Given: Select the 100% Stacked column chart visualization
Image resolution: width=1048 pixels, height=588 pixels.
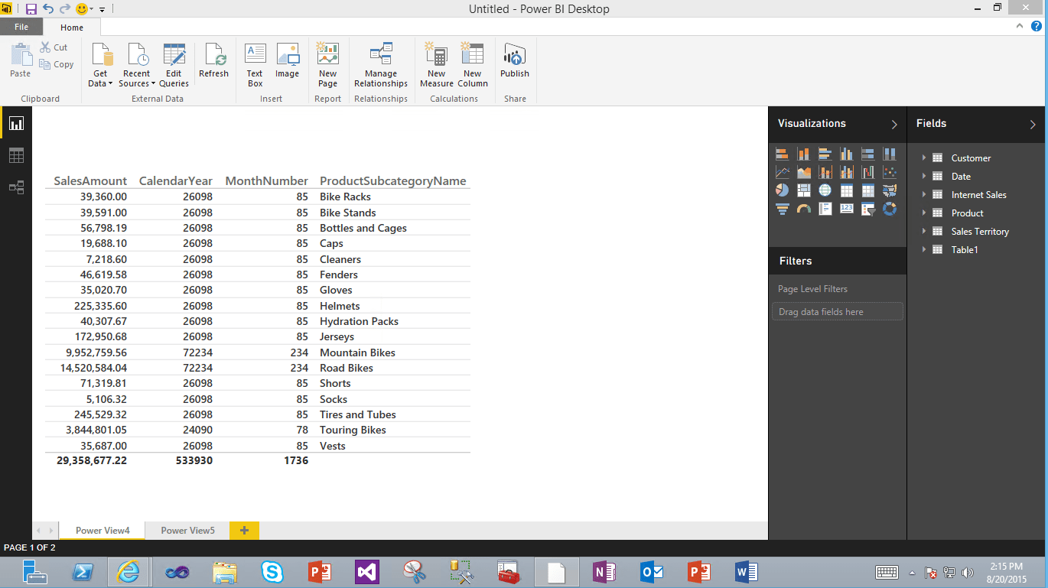Looking at the screenshot, I should click(x=890, y=154).
